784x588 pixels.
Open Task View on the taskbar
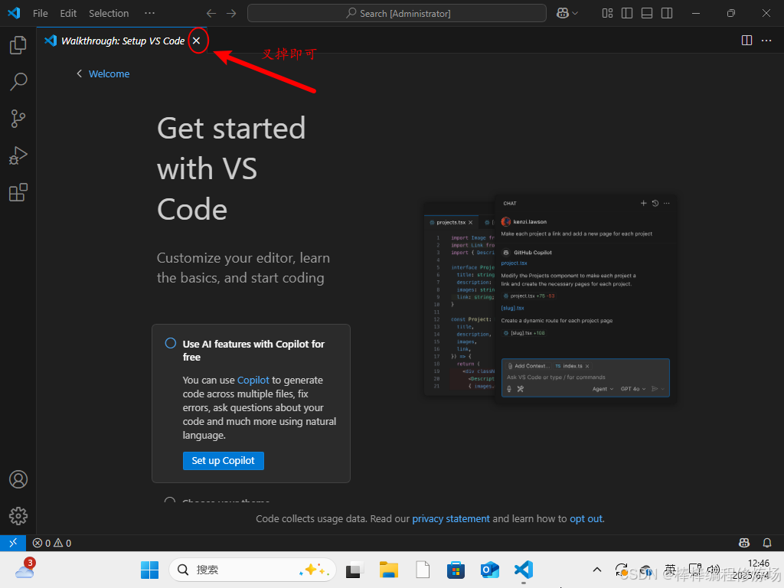click(354, 570)
